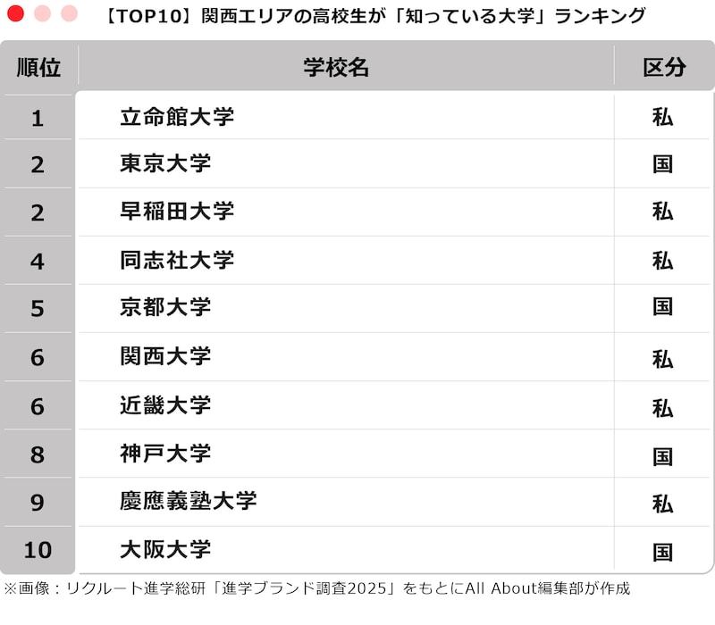Click the 区分 column header
The width and height of the screenshot is (715, 625).
(x=663, y=68)
